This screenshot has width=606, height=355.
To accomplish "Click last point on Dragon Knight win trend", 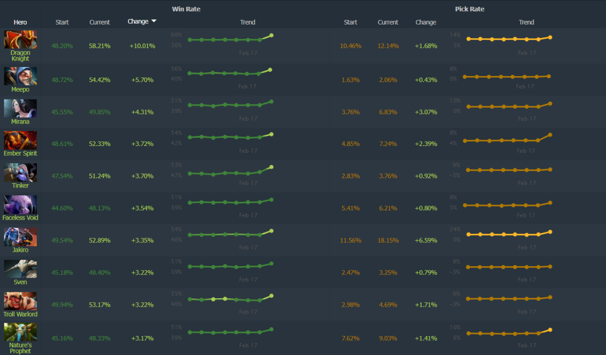I will click(x=271, y=35).
